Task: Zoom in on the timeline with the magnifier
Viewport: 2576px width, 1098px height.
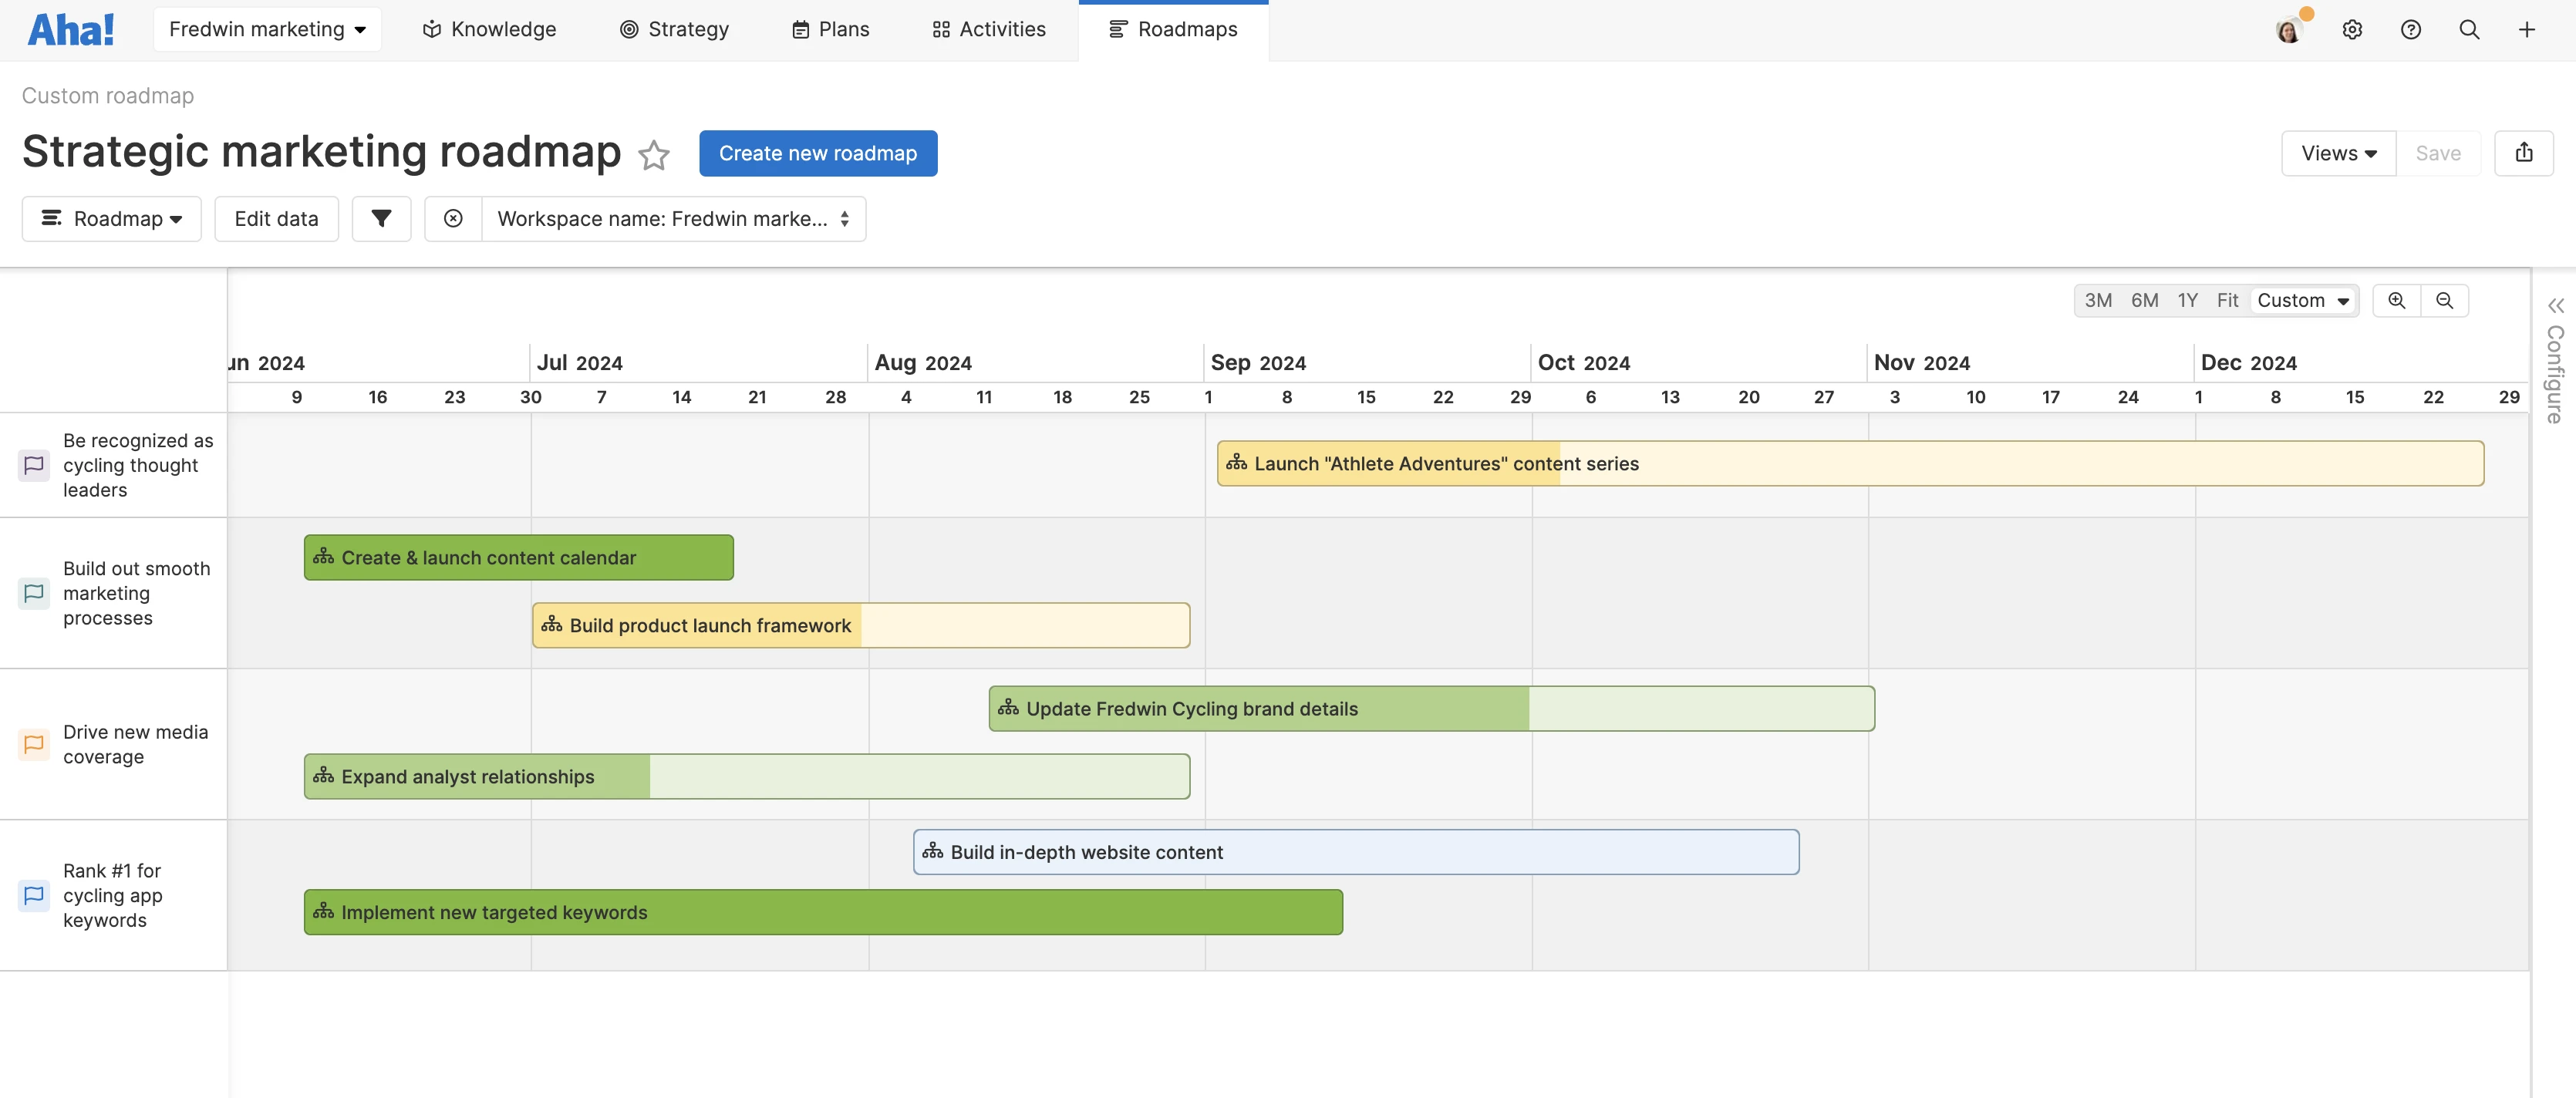Action: click(x=2396, y=300)
